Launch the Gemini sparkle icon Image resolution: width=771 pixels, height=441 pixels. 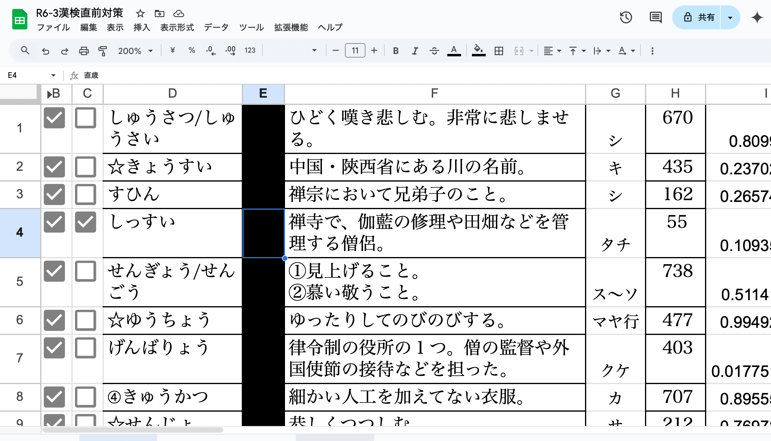coord(757,17)
